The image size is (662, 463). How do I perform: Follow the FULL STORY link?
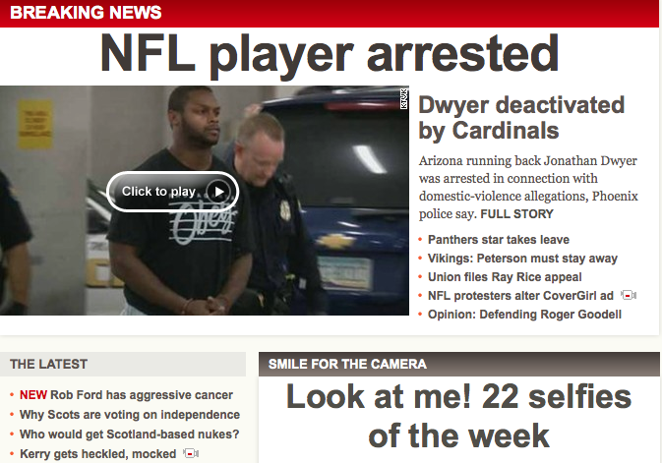click(x=516, y=214)
